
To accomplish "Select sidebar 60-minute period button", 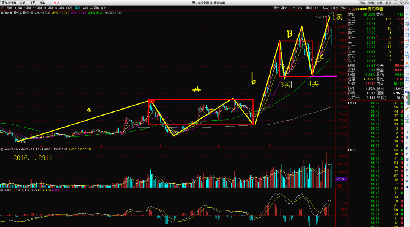I will click(x=407, y=149).
